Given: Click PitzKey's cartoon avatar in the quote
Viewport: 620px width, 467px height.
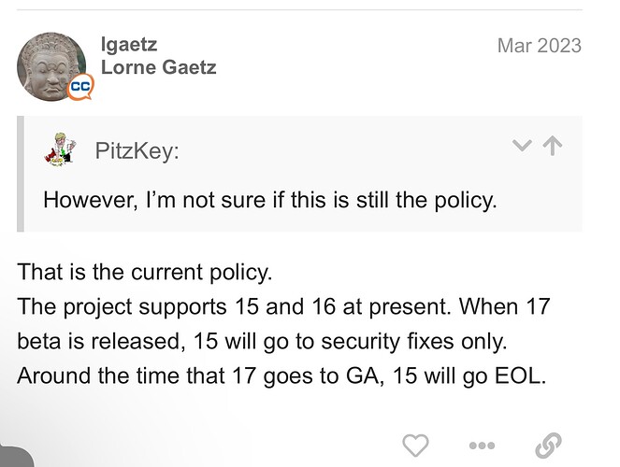Looking at the screenshot, I should pyautogui.click(x=60, y=149).
